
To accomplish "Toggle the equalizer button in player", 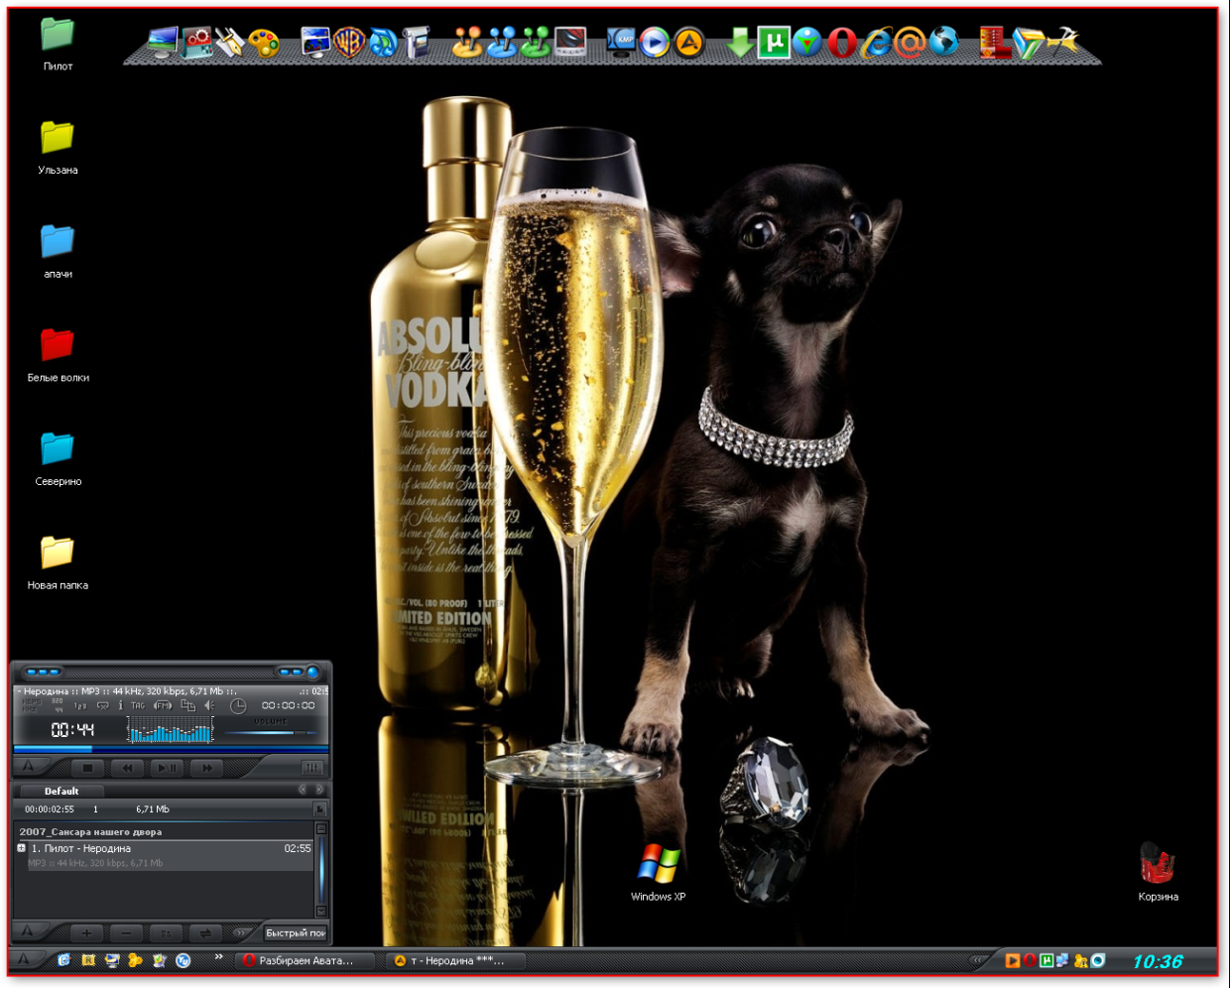I will point(311,768).
